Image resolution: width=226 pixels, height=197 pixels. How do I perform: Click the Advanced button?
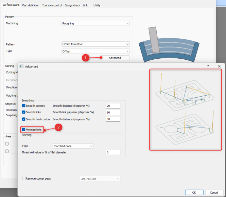click(x=115, y=58)
